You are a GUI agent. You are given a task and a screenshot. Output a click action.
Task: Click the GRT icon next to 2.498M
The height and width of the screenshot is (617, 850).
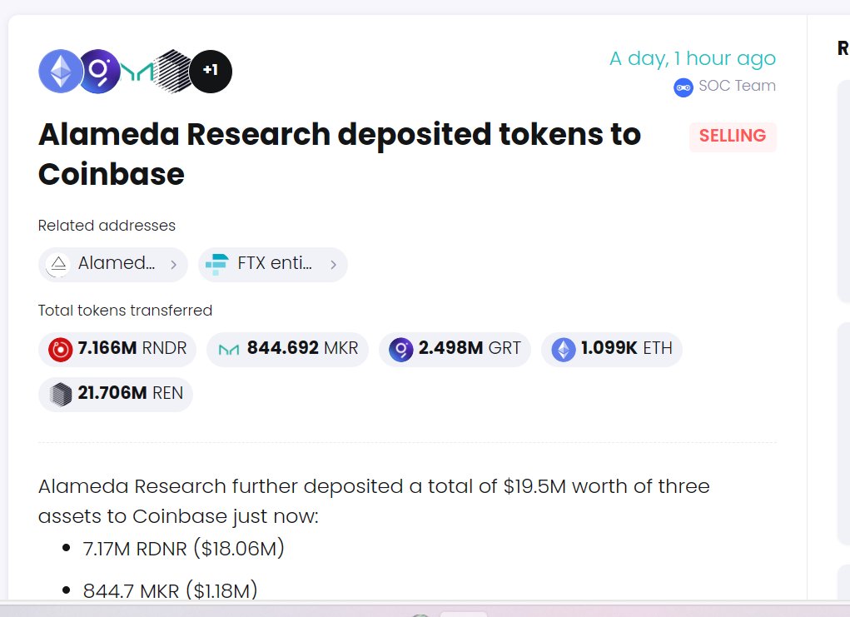400,349
